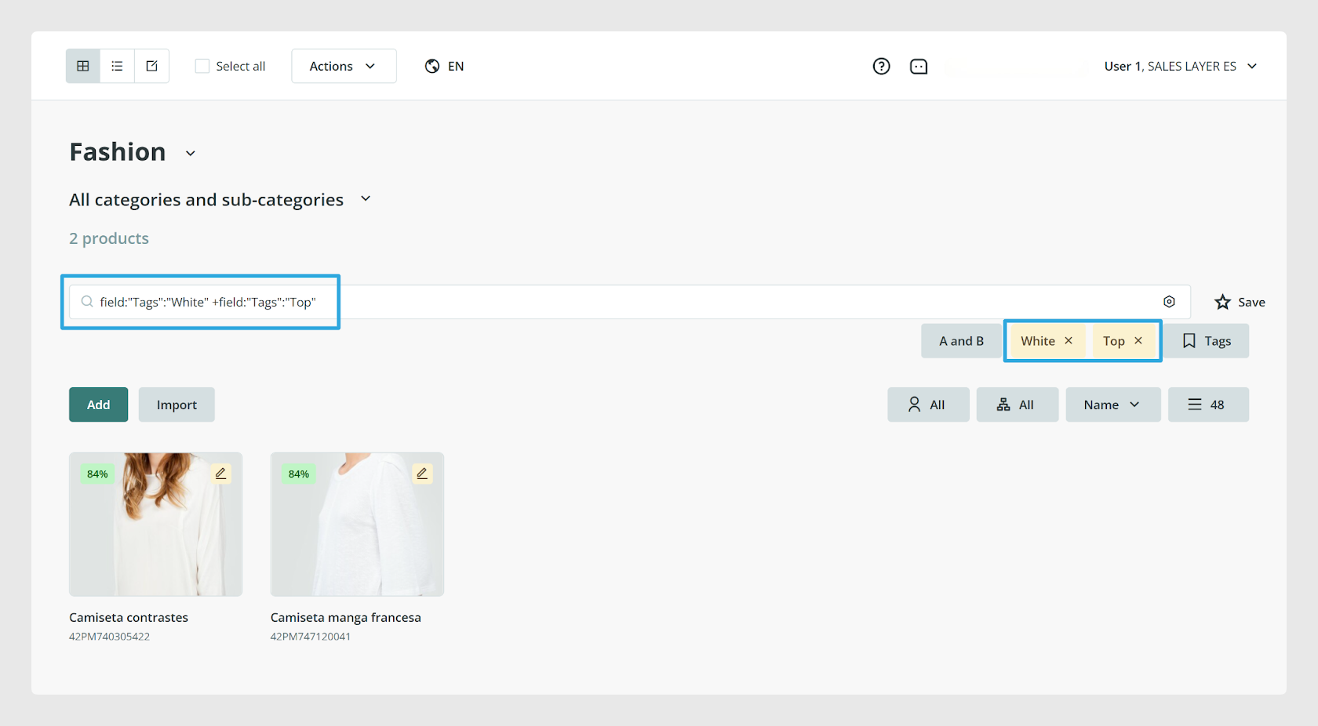1318x726 pixels.
Task: Toggle the Select all checkbox
Action: (202, 66)
